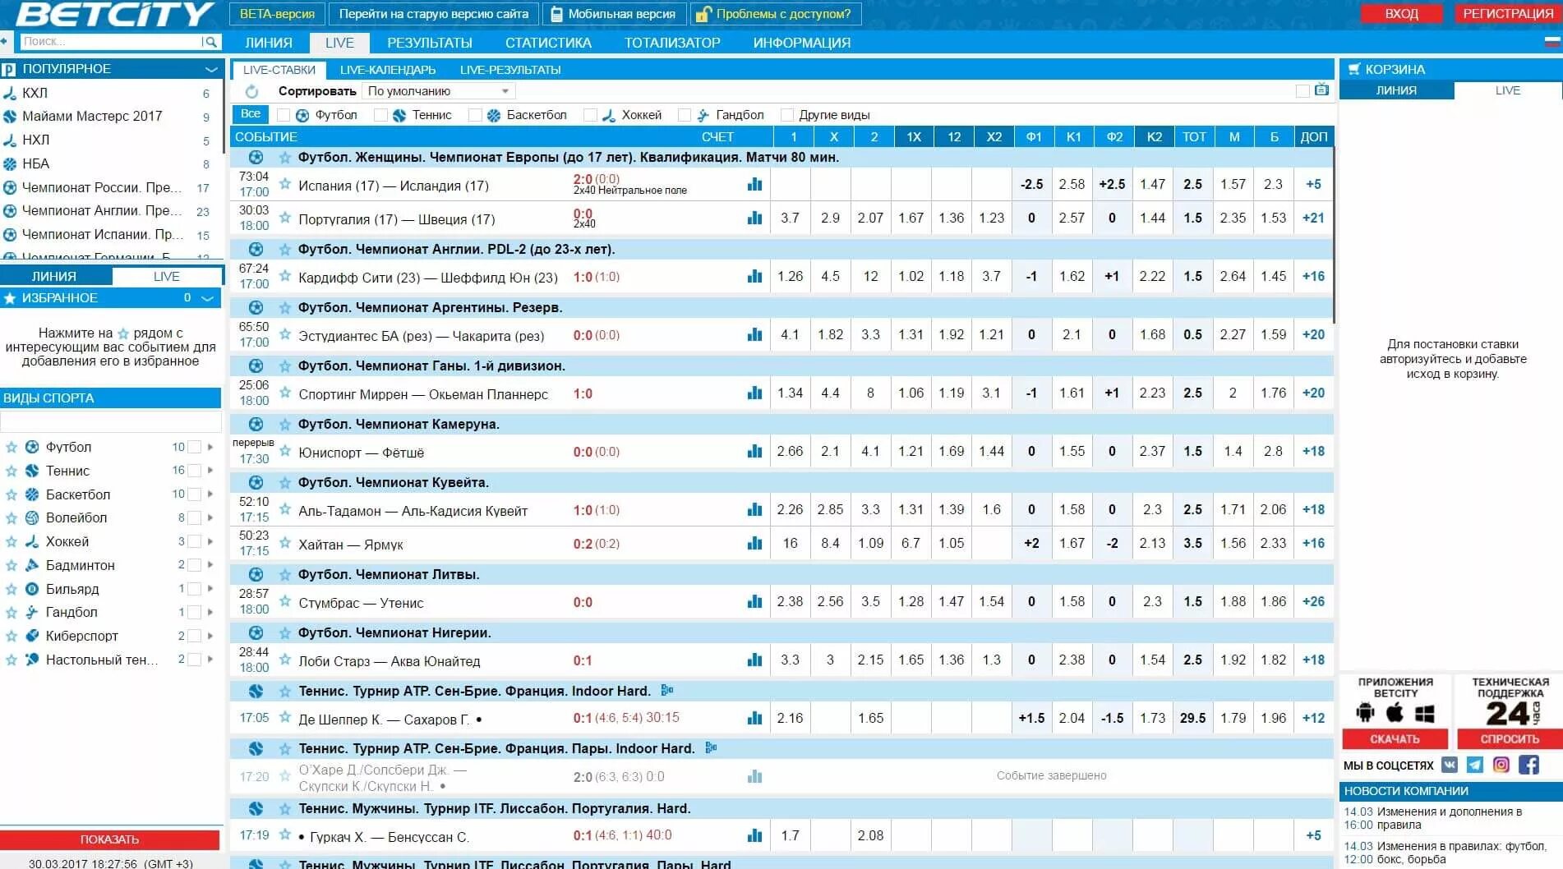Check the box beside calendar icon in live panel

[1302, 91]
